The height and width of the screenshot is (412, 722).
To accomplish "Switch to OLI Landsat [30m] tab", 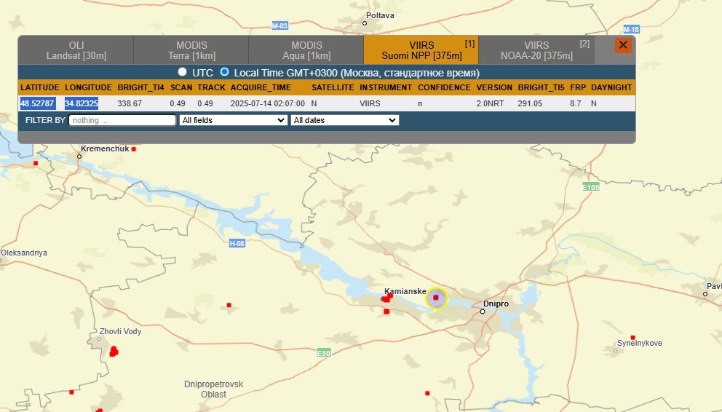I will (76, 50).
